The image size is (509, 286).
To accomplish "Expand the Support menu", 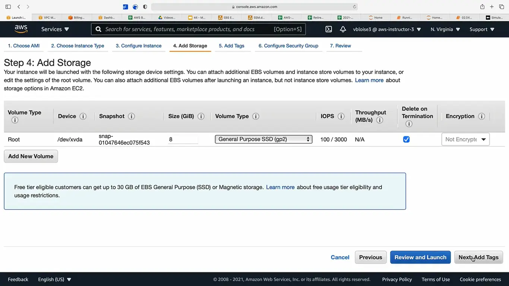I will [482, 29].
